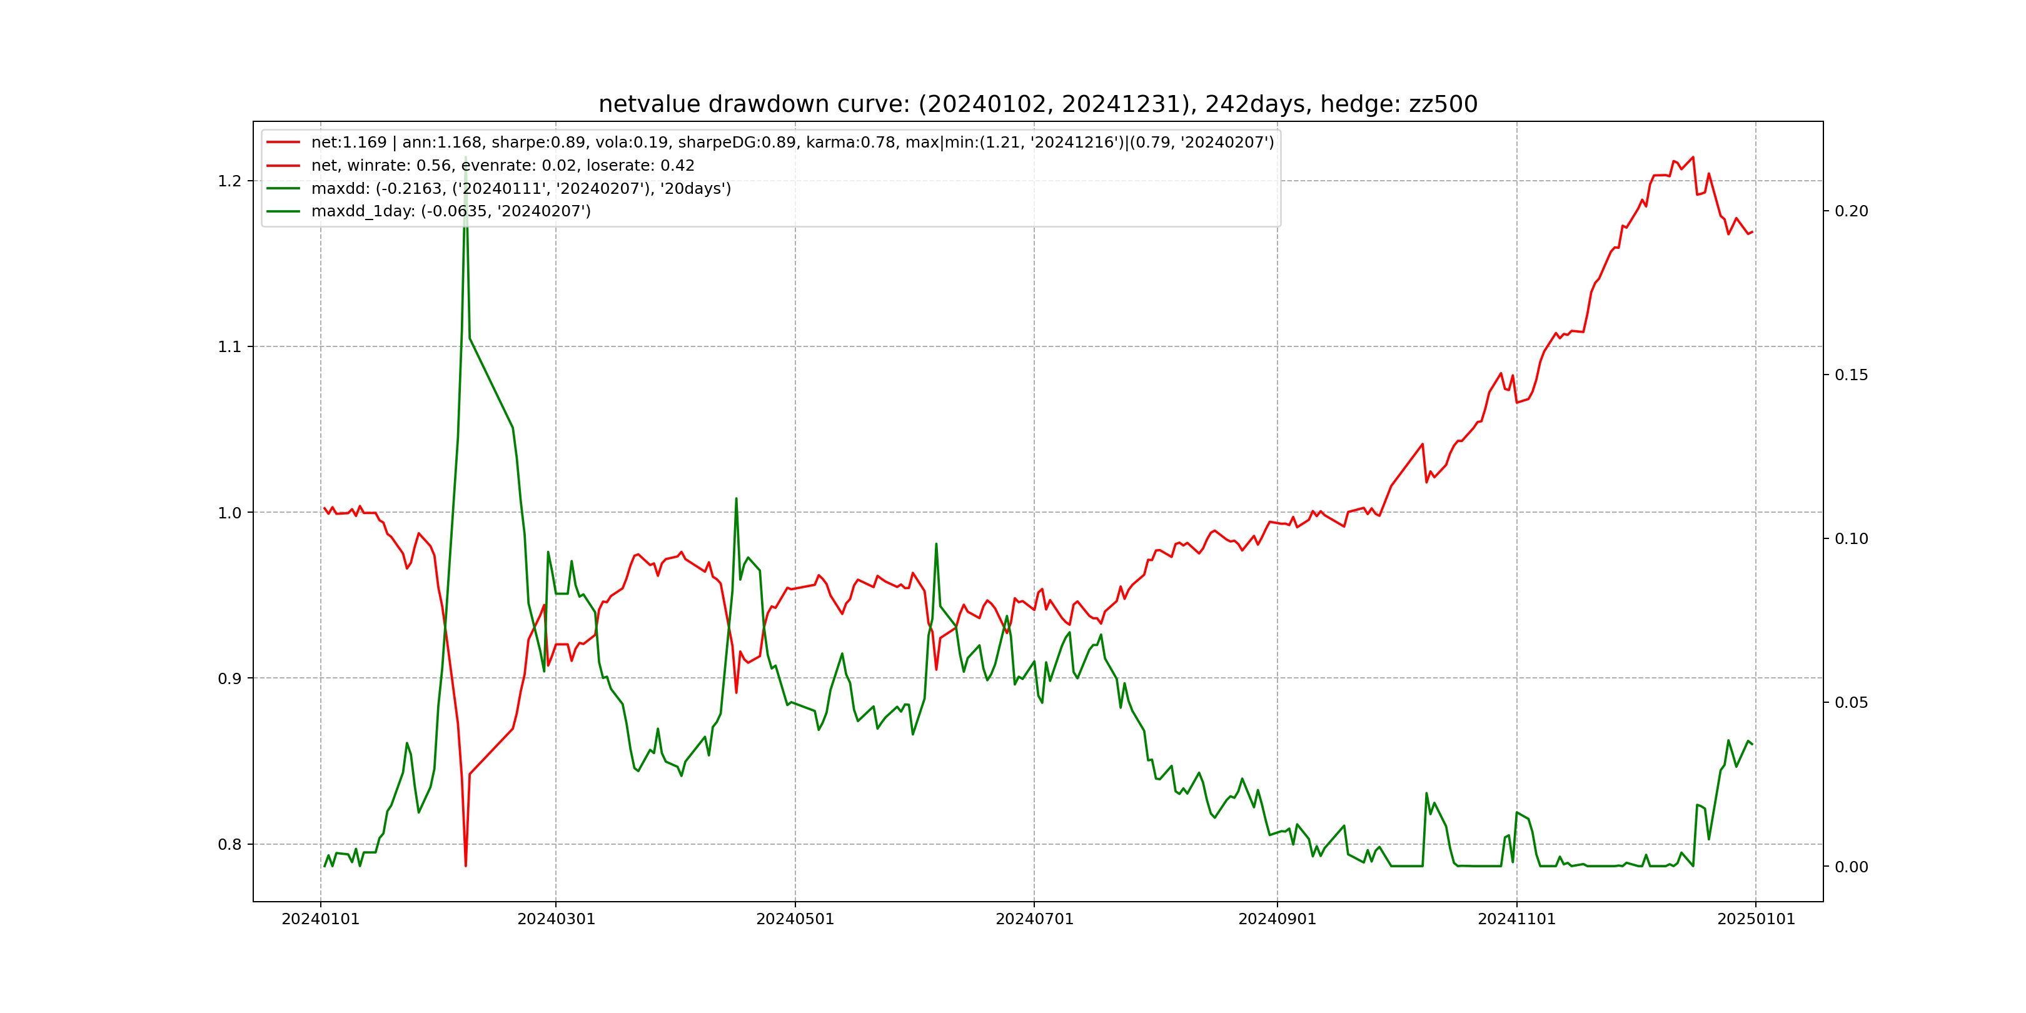Click the green swatch beside maxdd_1day legend entry
This screenshot has width=2026, height=1013.
[283, 211]
